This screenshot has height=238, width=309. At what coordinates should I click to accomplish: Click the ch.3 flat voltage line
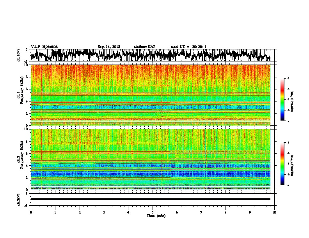tap(151, 199)
